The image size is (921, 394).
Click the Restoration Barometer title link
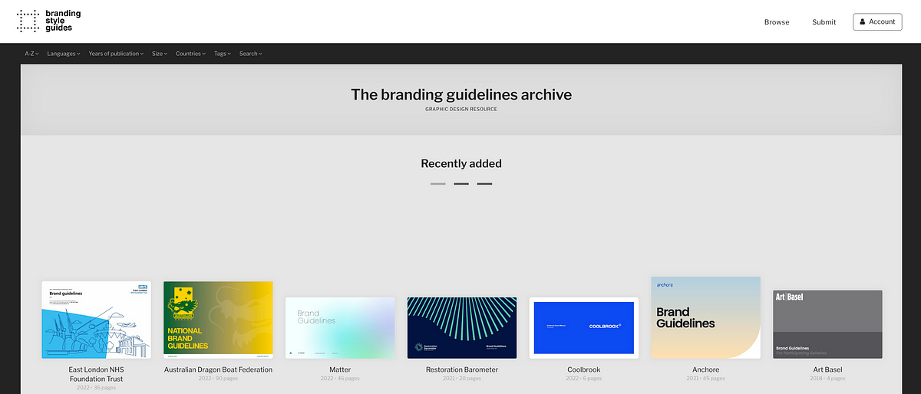(462, 369)
